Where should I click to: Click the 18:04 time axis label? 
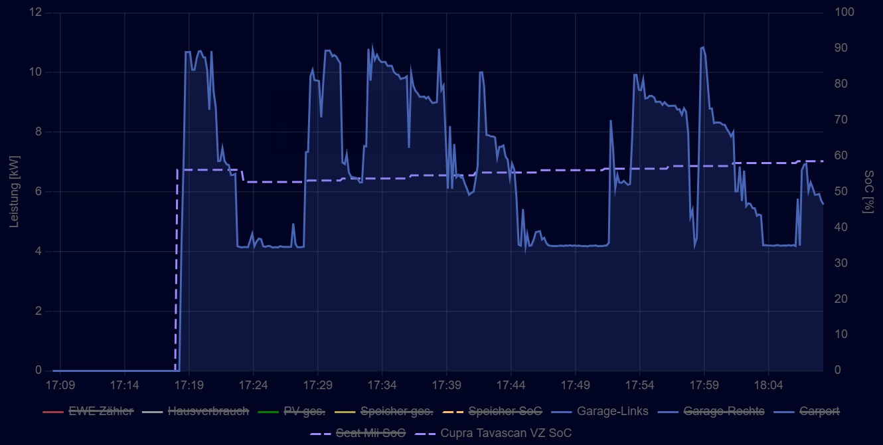click(768, 385)
